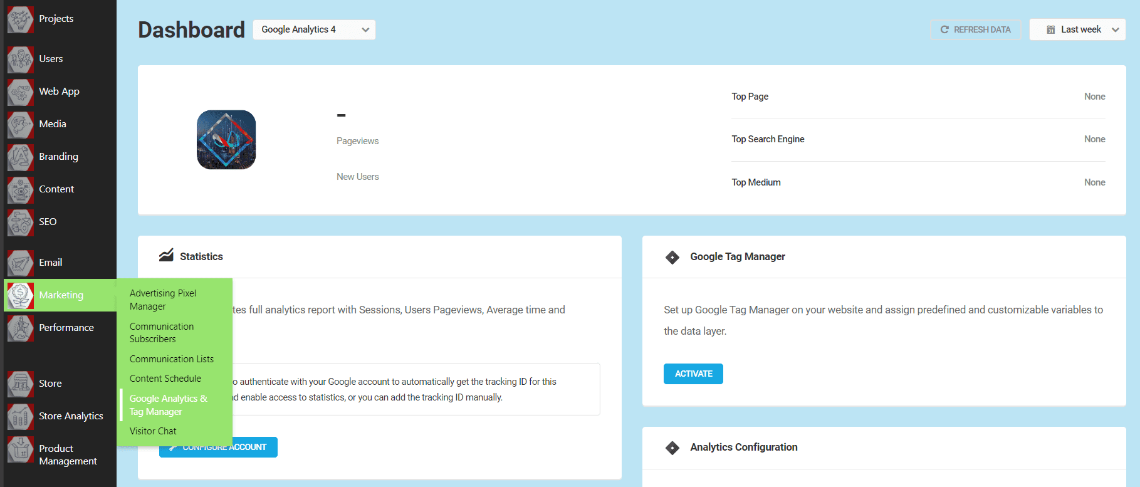Activate Google Tag Manager with ACTIVATE button

pos(693,374)
